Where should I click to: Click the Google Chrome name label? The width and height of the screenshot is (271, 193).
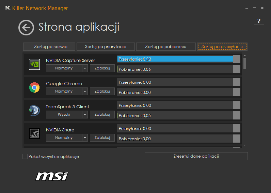coord(64,84)
